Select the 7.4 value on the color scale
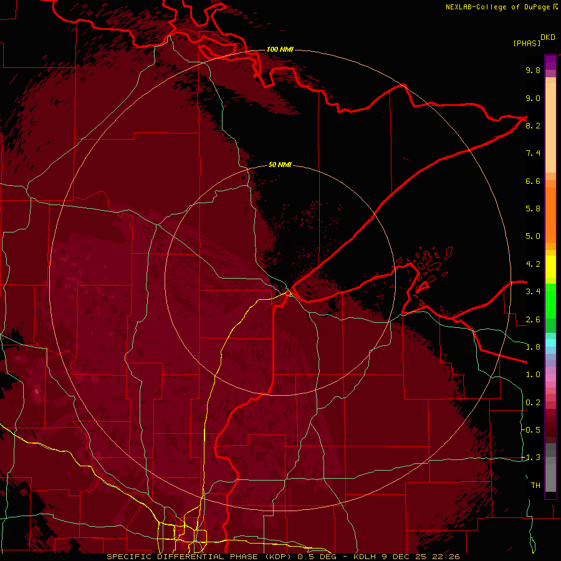The image size is (561, 561). click(533, 153)
